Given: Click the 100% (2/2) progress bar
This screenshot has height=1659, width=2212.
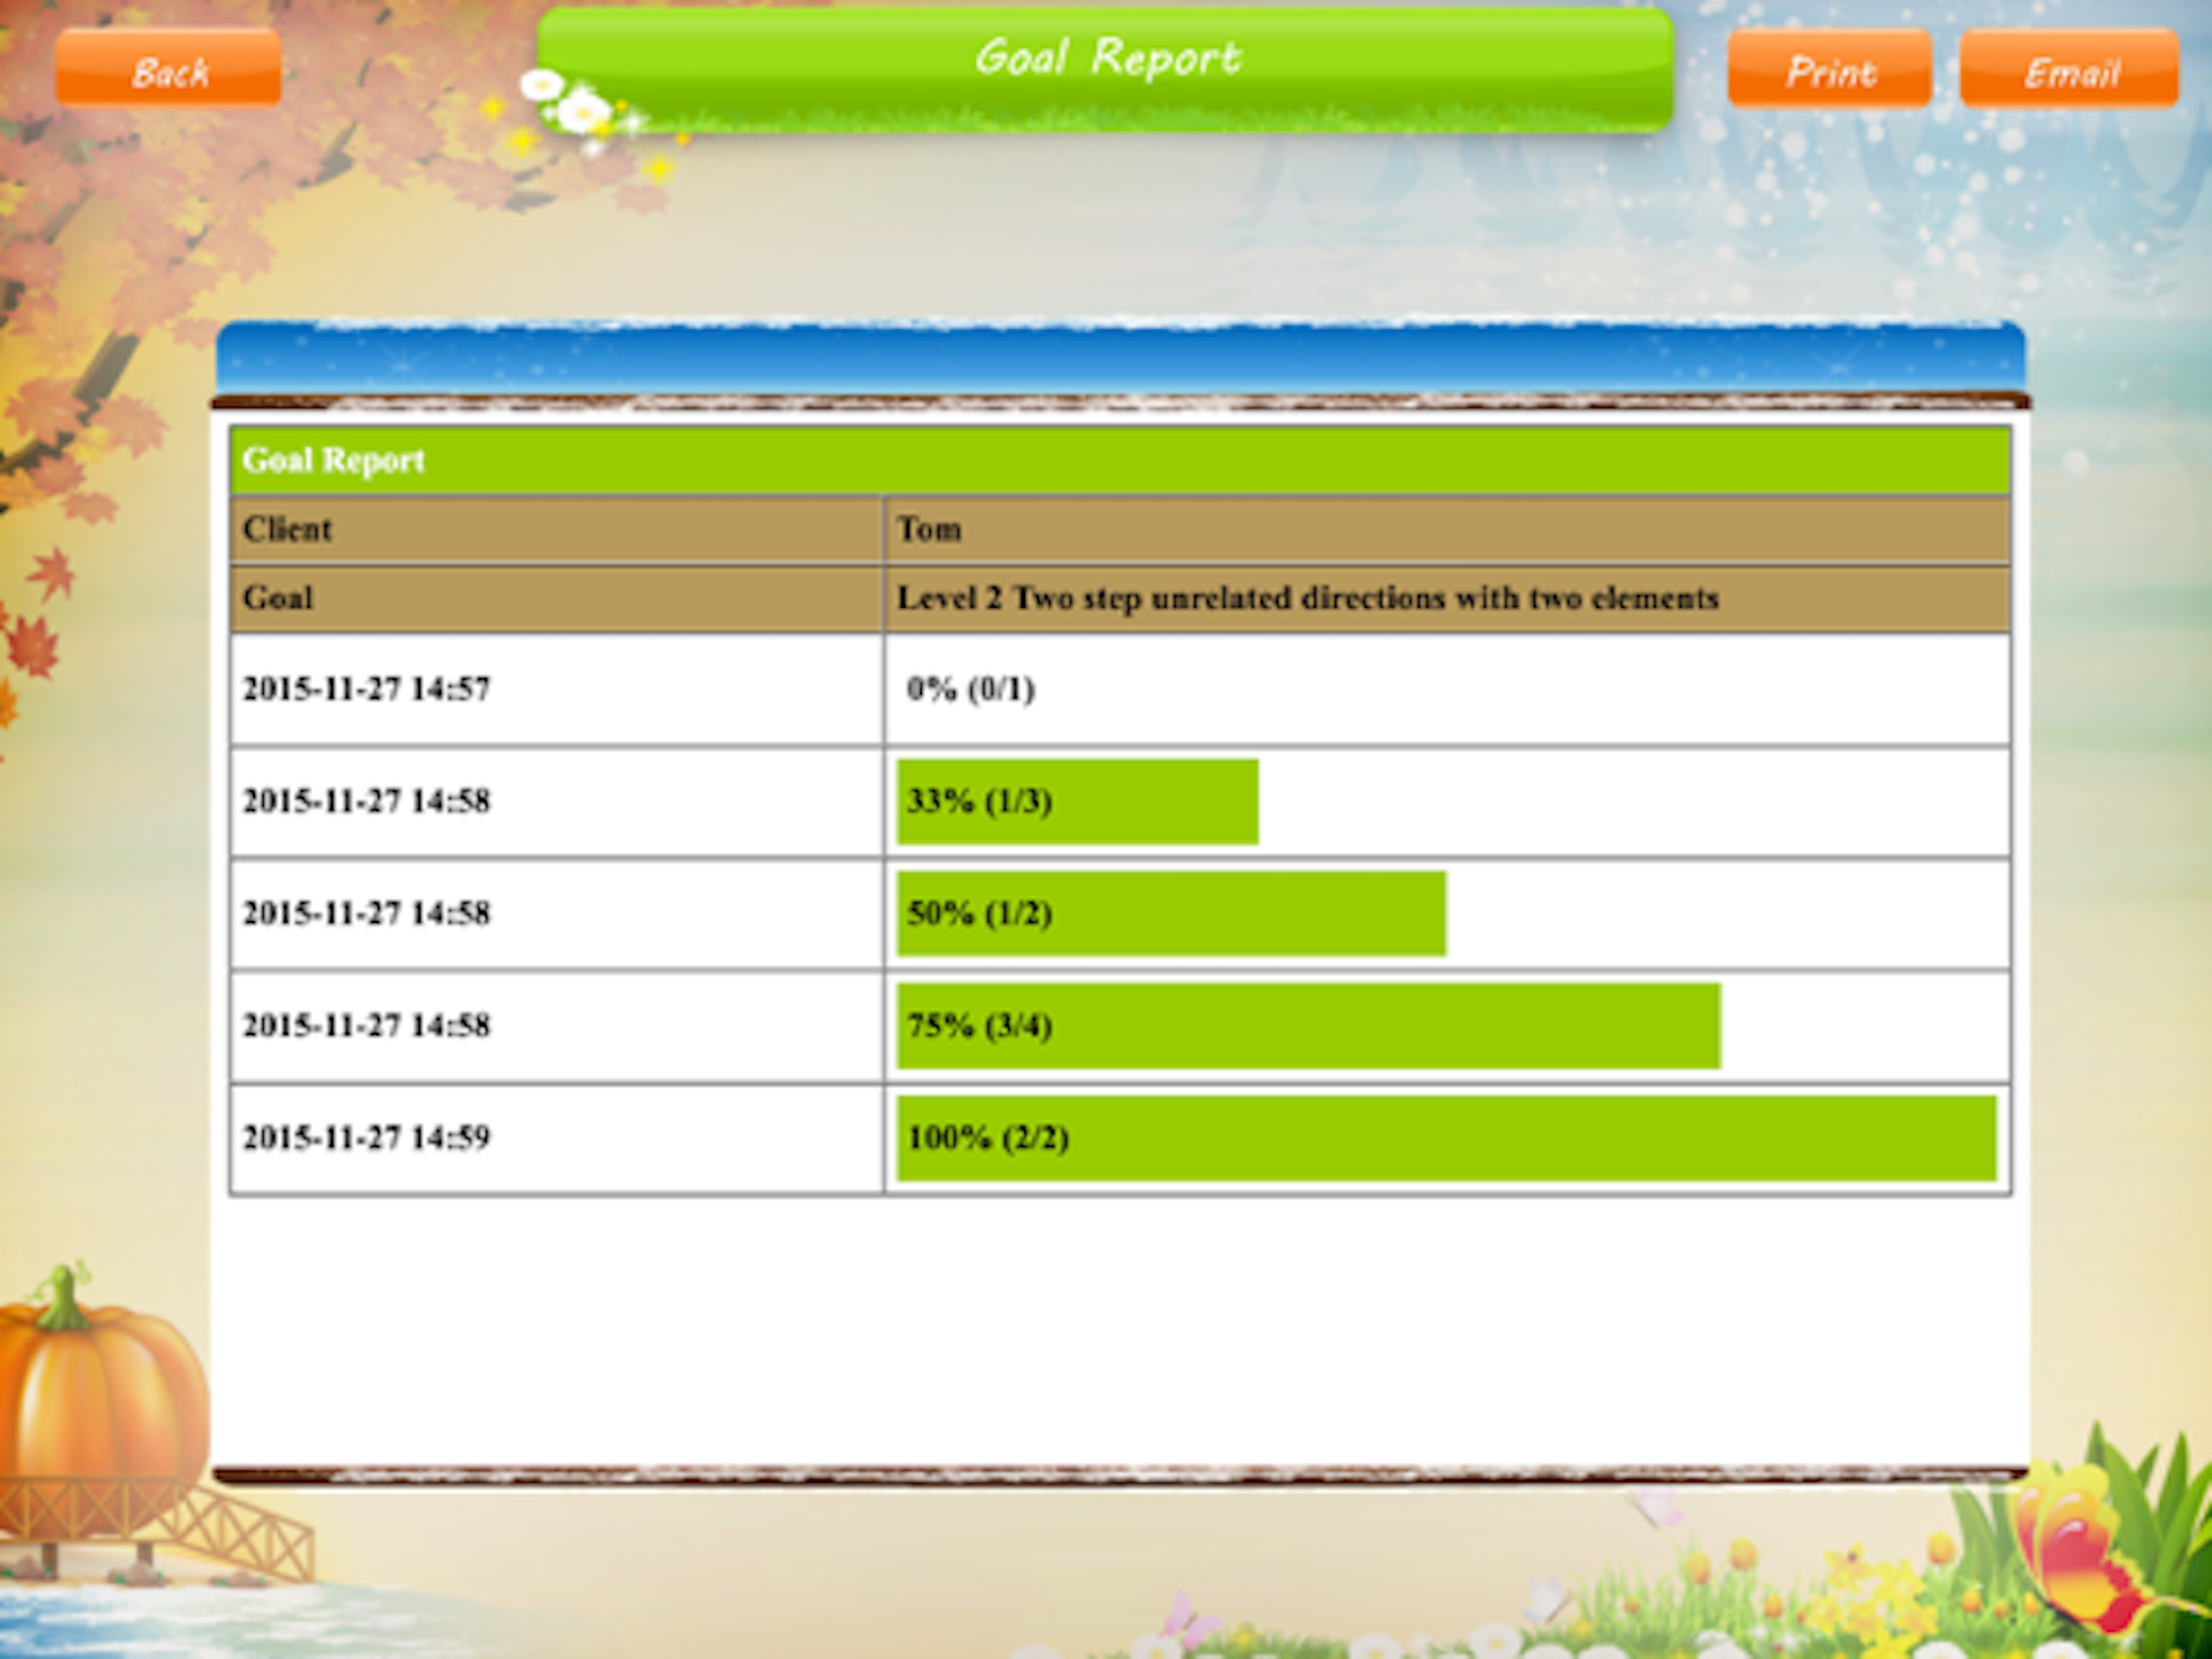Looking at the screenshot, I should click(1446, 1138).
